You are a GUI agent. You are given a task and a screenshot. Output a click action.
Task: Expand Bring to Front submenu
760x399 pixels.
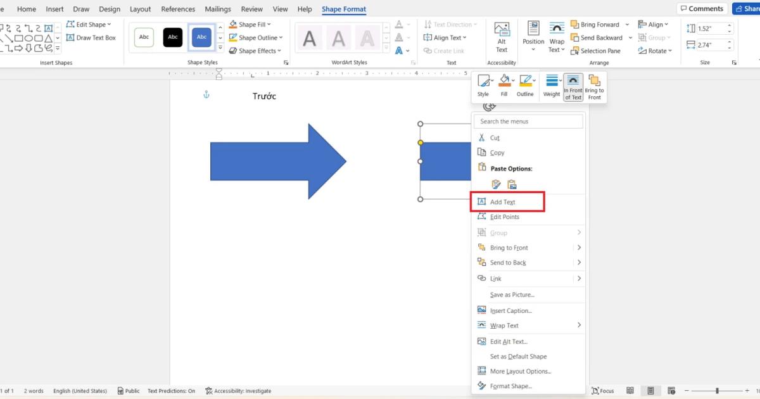point(579,248)
